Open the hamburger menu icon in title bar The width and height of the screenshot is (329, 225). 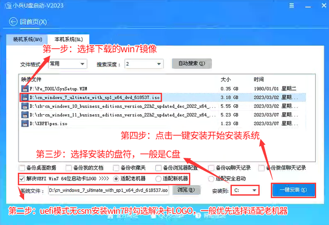(291, 5)
